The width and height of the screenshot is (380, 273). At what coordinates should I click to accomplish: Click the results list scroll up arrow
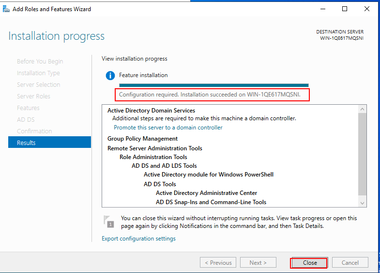pos(362,109)
